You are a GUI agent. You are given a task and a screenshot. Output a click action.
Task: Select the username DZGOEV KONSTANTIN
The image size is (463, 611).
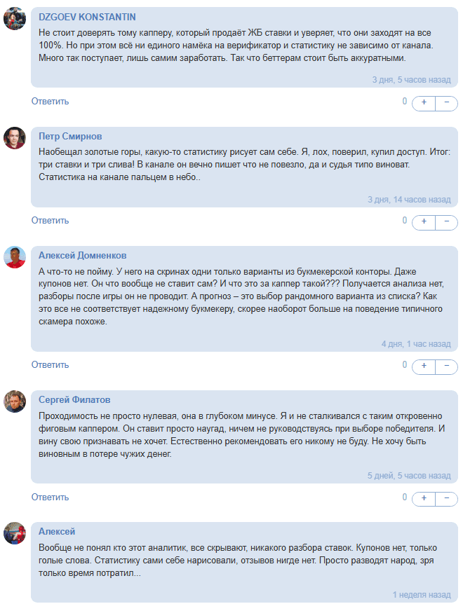[x=88, y=15]
